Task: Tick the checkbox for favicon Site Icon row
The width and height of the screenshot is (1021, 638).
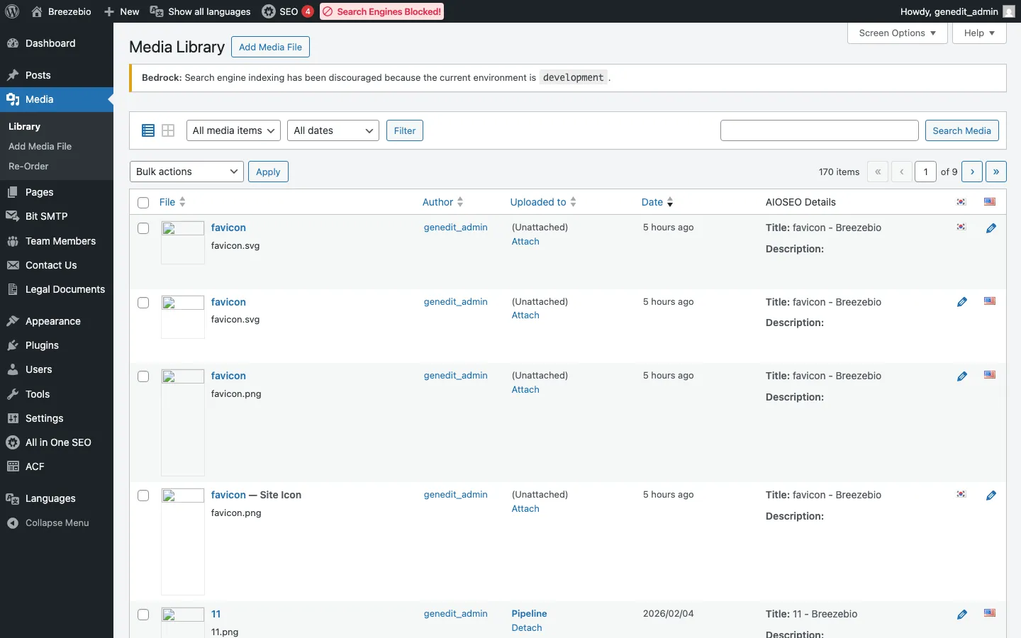Action: point(143,496)
